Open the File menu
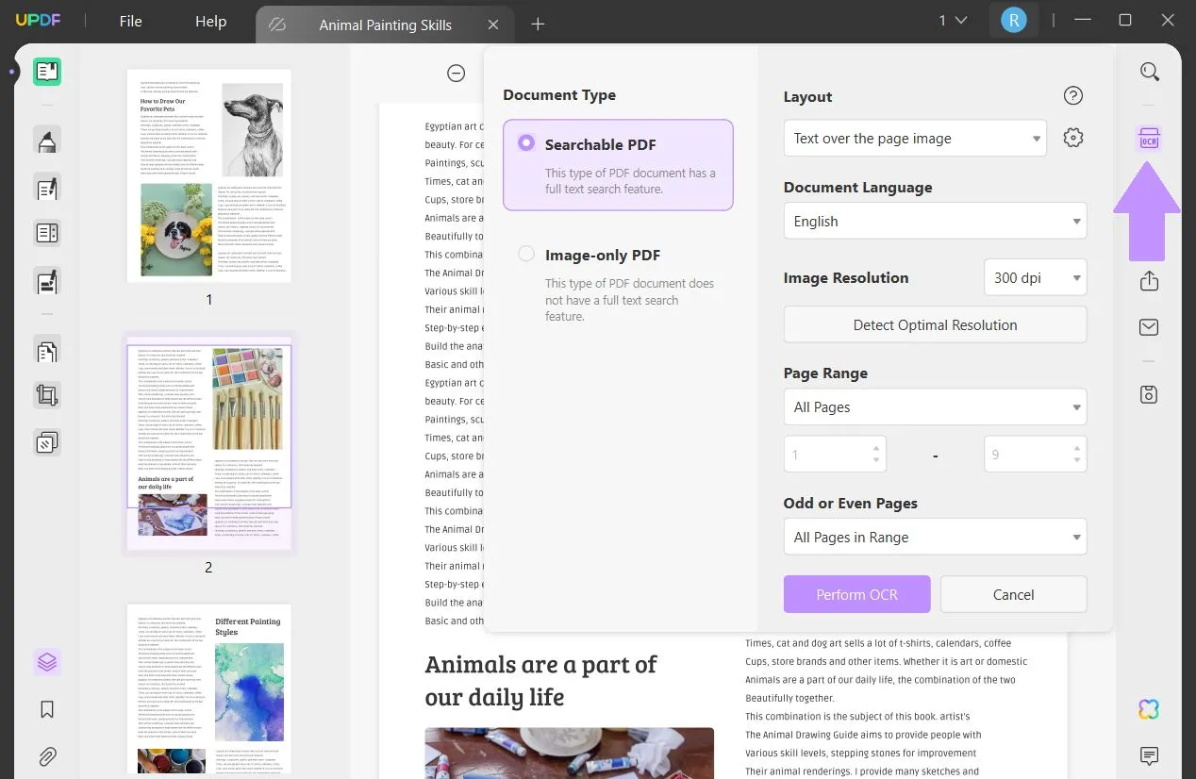1196x779 pixels. click(130, 21)
